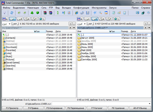Click the F5 Копирование button
The height and width of the screenshot is (112, 153).
click(x=54, y=108)
